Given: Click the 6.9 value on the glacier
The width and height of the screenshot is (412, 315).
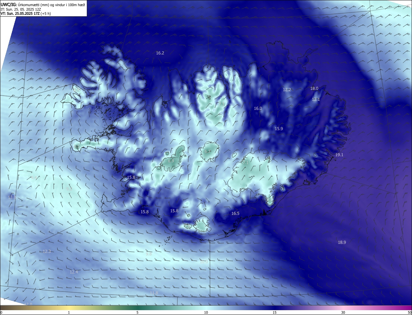Looking at the screenshot, I should click(171, 161).
